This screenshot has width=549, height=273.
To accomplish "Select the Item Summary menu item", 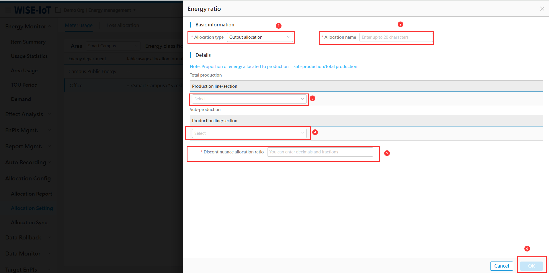I will (x=28, y=42).
